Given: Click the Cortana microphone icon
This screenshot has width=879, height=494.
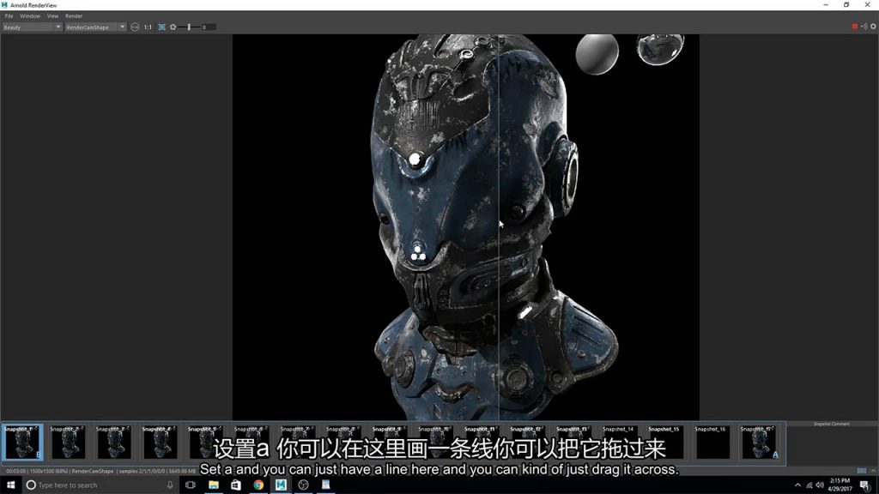Looking at the screenshot, I should tap(170, 485).
